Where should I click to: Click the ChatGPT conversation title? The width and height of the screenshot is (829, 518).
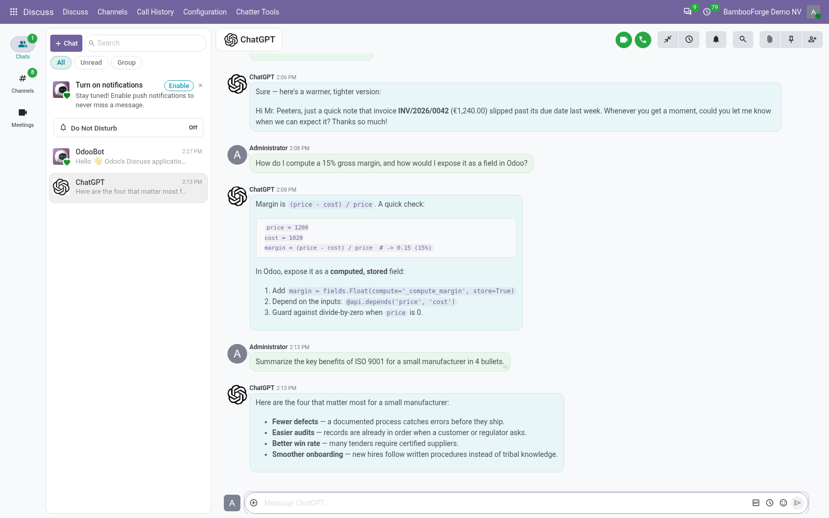258,39
